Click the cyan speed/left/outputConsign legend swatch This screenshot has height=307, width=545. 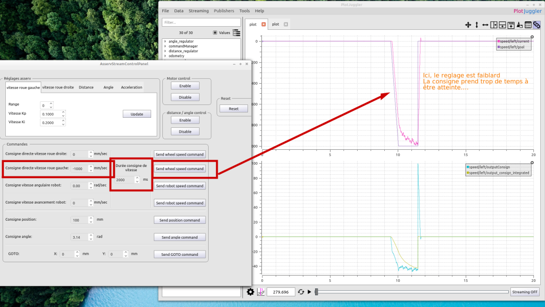click(468, 167)
